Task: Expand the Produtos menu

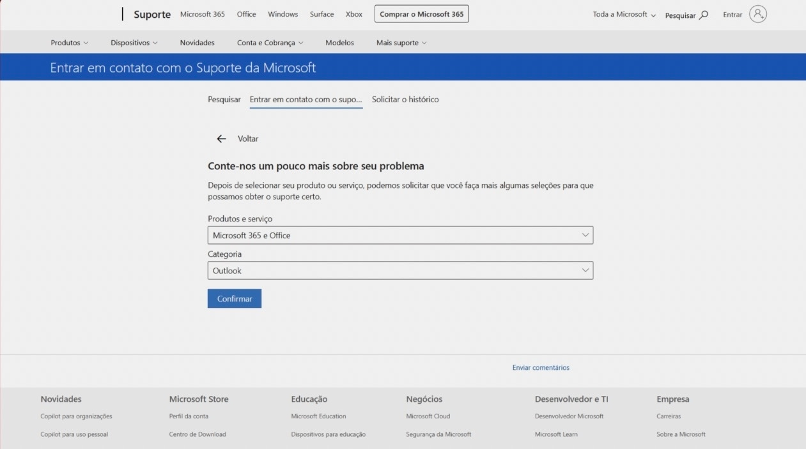Action: [x=69, y=43]
